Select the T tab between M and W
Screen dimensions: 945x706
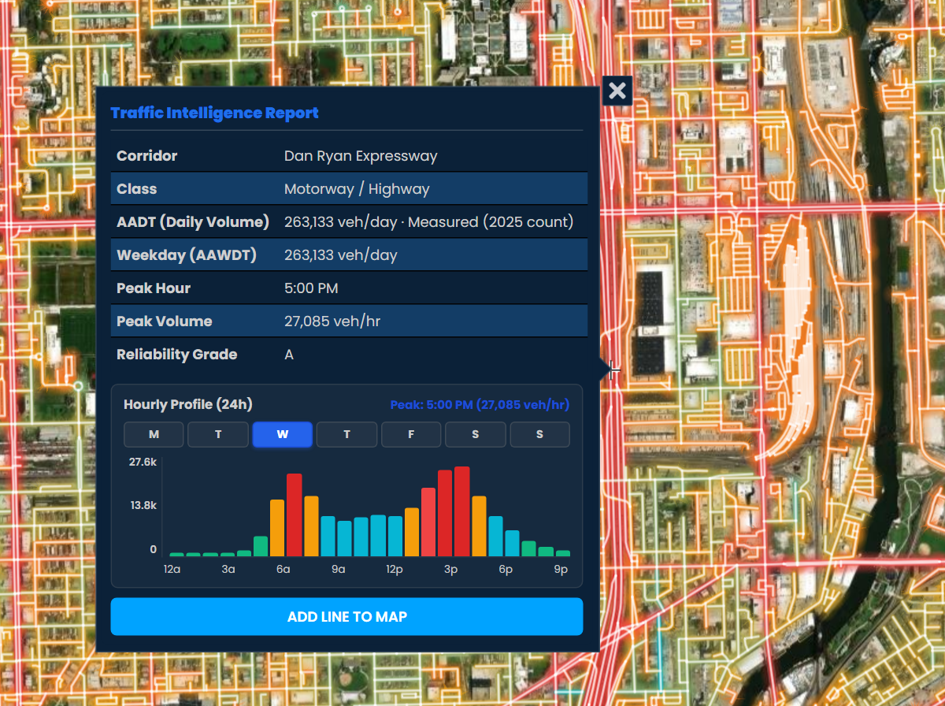click(218, 435)
